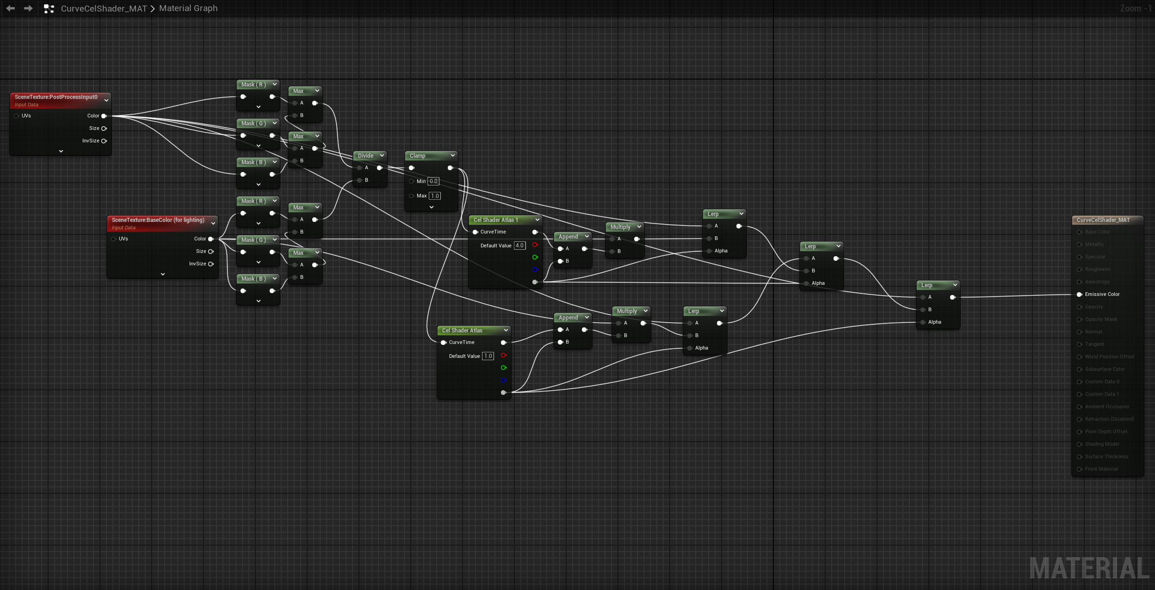The width and height of the screenshot is (1155, 590).
Task: Click the graph icon beside CurveCelShader_MAT breadcrumb
Action: (49, 8)
